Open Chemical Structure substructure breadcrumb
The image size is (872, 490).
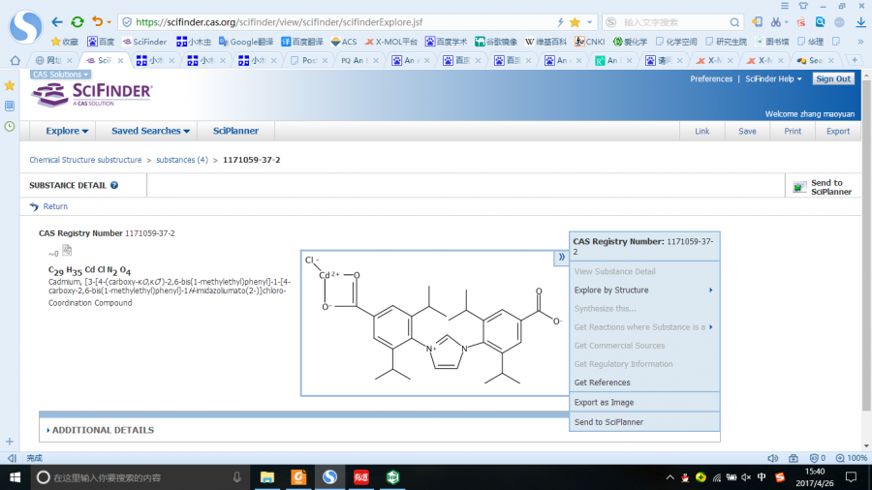pos(85,160)
